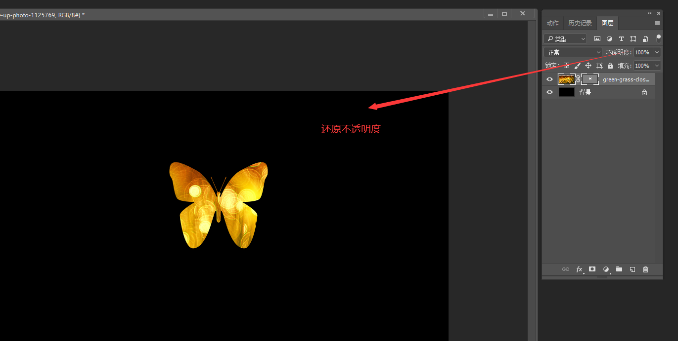Filter layers by adjustment layers icon
This screenshot has height=341, width=678.
pos(609,38)
